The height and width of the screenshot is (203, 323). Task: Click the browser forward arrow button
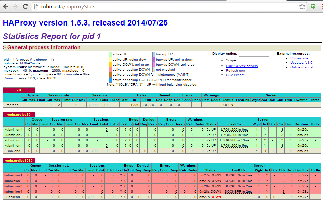click(x=15, y=6)
